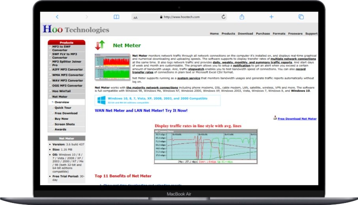Open the Screen Shots submenu item

(x=66, y=124)
